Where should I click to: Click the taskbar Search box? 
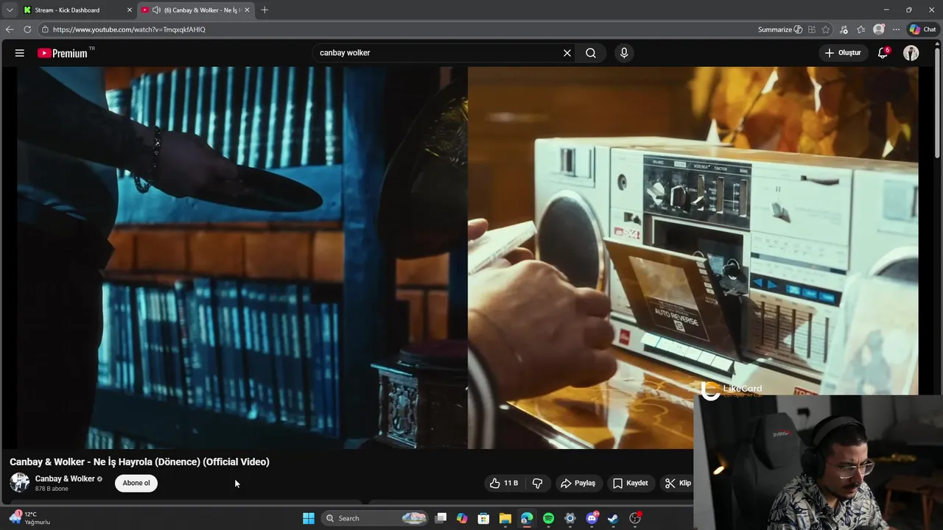pyautogui.click(x=376, y=518)
